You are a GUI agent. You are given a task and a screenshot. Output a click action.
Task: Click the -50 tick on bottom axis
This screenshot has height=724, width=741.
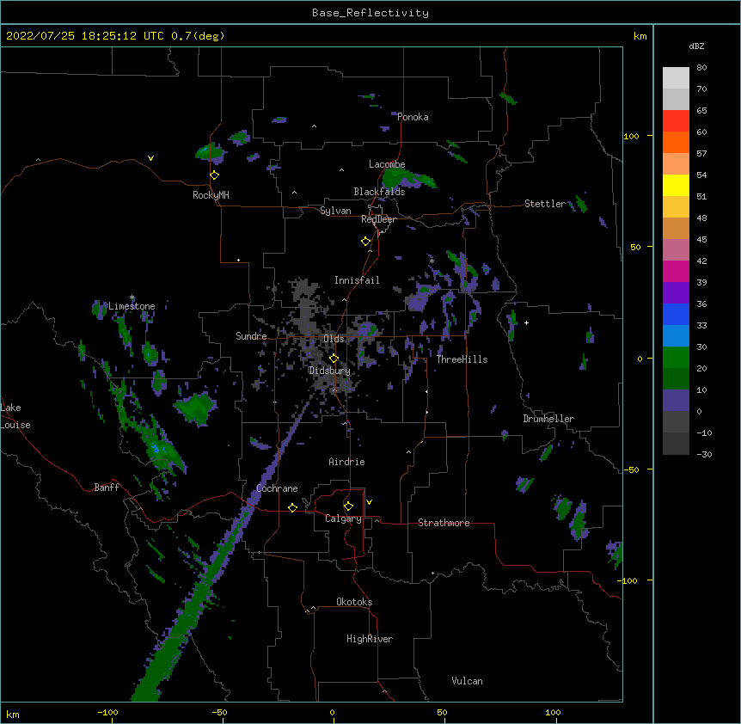[219, 712]
